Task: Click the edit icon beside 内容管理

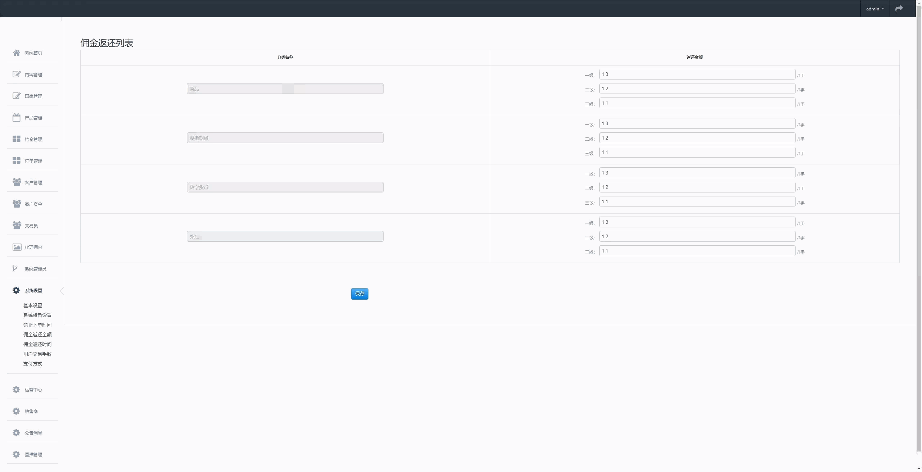Action: [x=16, y=74]
